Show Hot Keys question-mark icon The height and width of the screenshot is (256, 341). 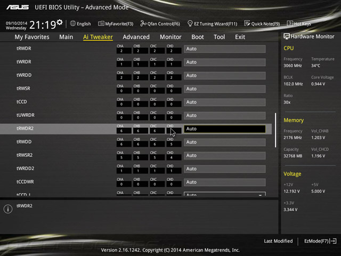coord(290,23)
